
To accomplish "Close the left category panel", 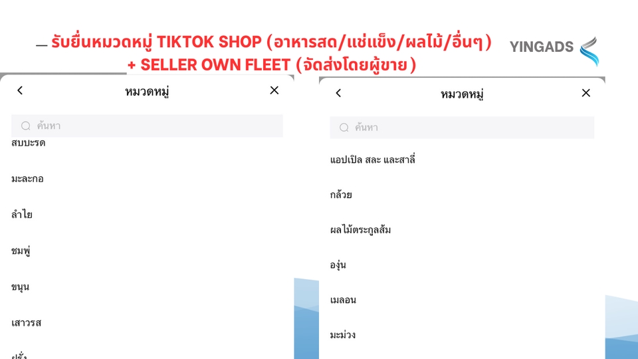I will pos(274,90).
